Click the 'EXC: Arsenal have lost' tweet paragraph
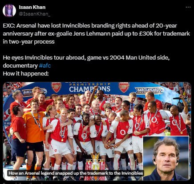 [97, 34]
